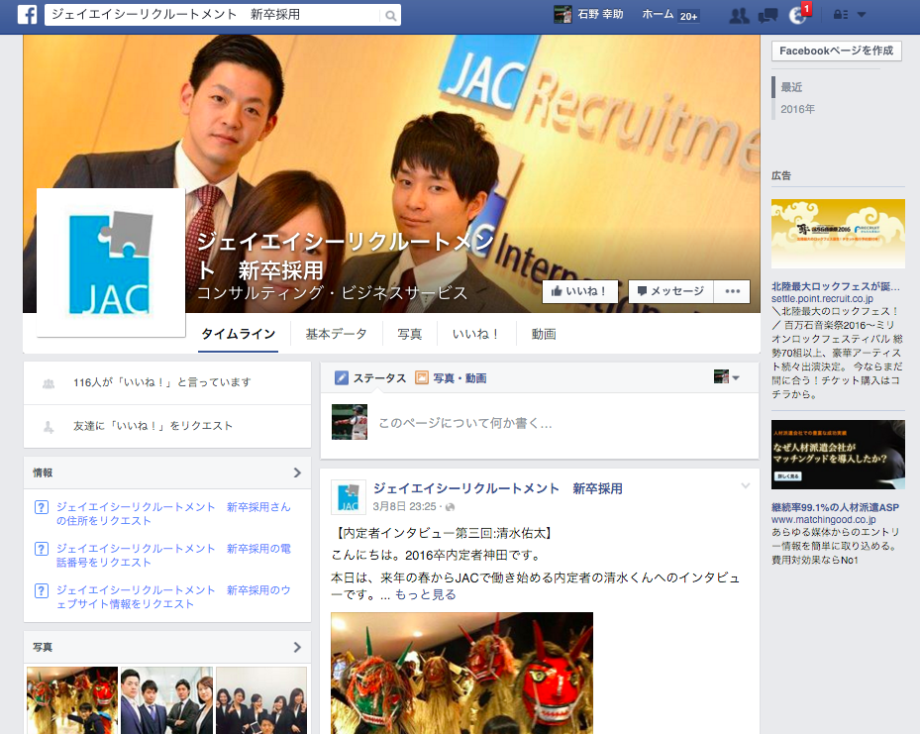
Task: Click 住所をリクエスト link
Action: point(173,514)
